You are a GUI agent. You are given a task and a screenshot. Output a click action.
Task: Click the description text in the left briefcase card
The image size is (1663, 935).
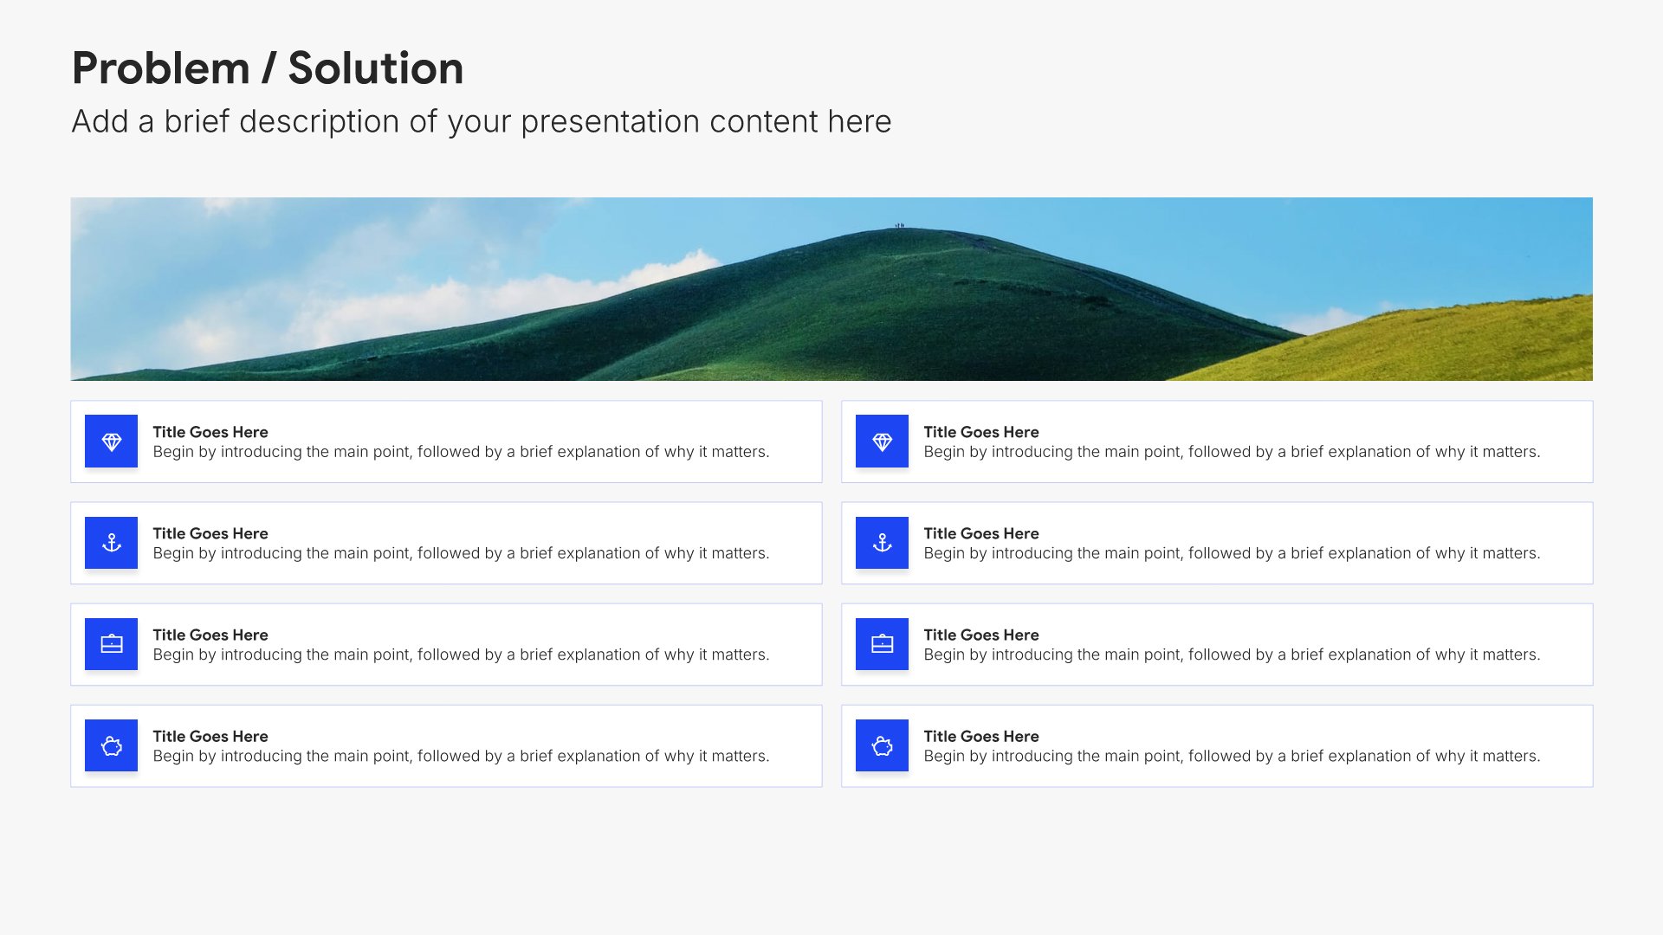[x=461, y=654]
